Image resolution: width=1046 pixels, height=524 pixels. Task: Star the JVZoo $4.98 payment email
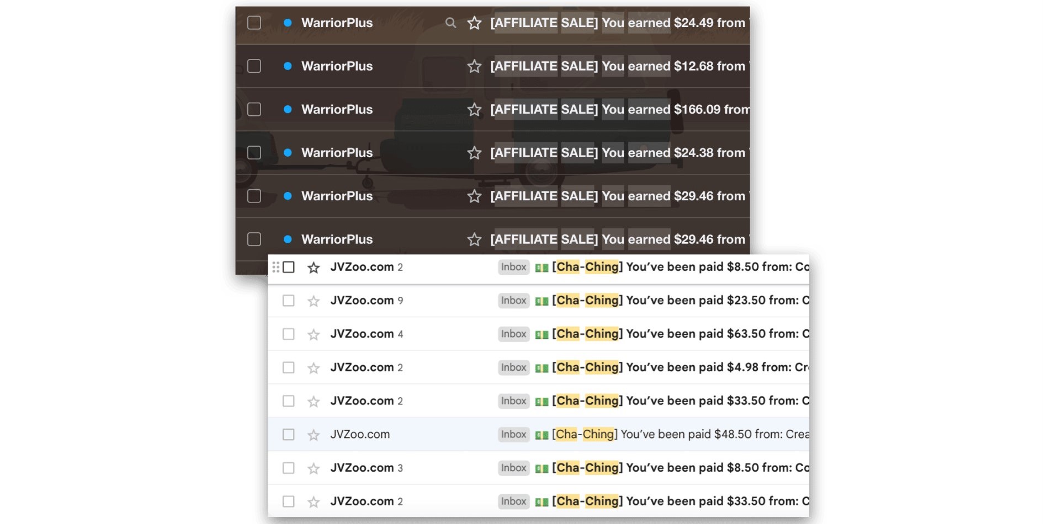coord(314,368)
